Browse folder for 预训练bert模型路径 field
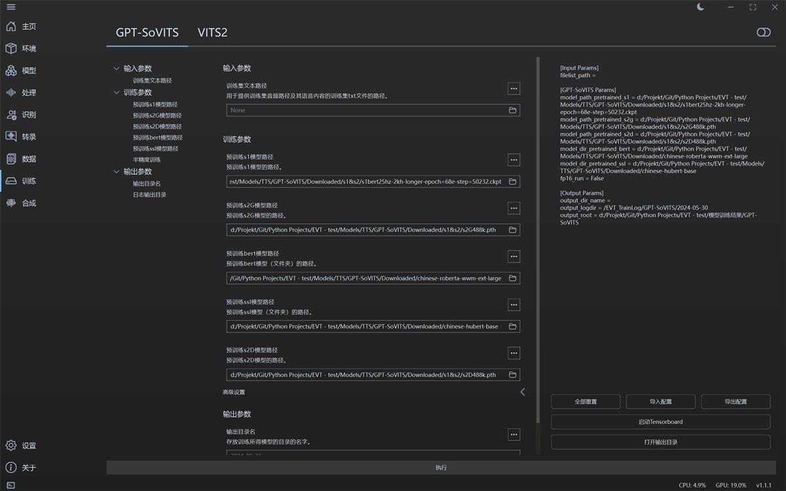 tap(513, 278)
